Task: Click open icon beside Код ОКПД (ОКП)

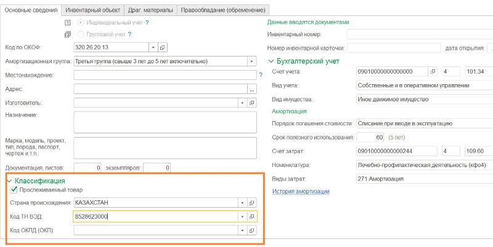Action: 251,230
